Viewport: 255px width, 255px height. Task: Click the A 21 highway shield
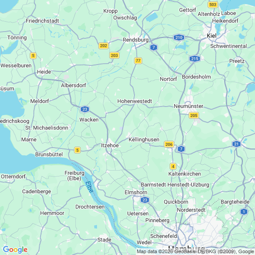(x=236, y=144)
